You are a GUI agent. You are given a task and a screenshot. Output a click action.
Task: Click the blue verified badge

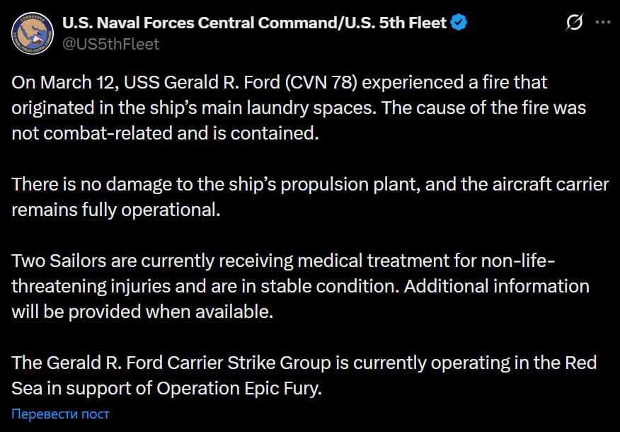[459, 23]
